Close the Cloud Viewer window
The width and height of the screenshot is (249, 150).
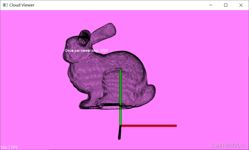point(241,5)
